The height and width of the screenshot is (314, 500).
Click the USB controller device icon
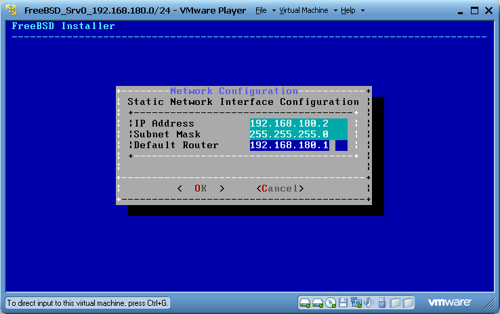click(381, 302)
